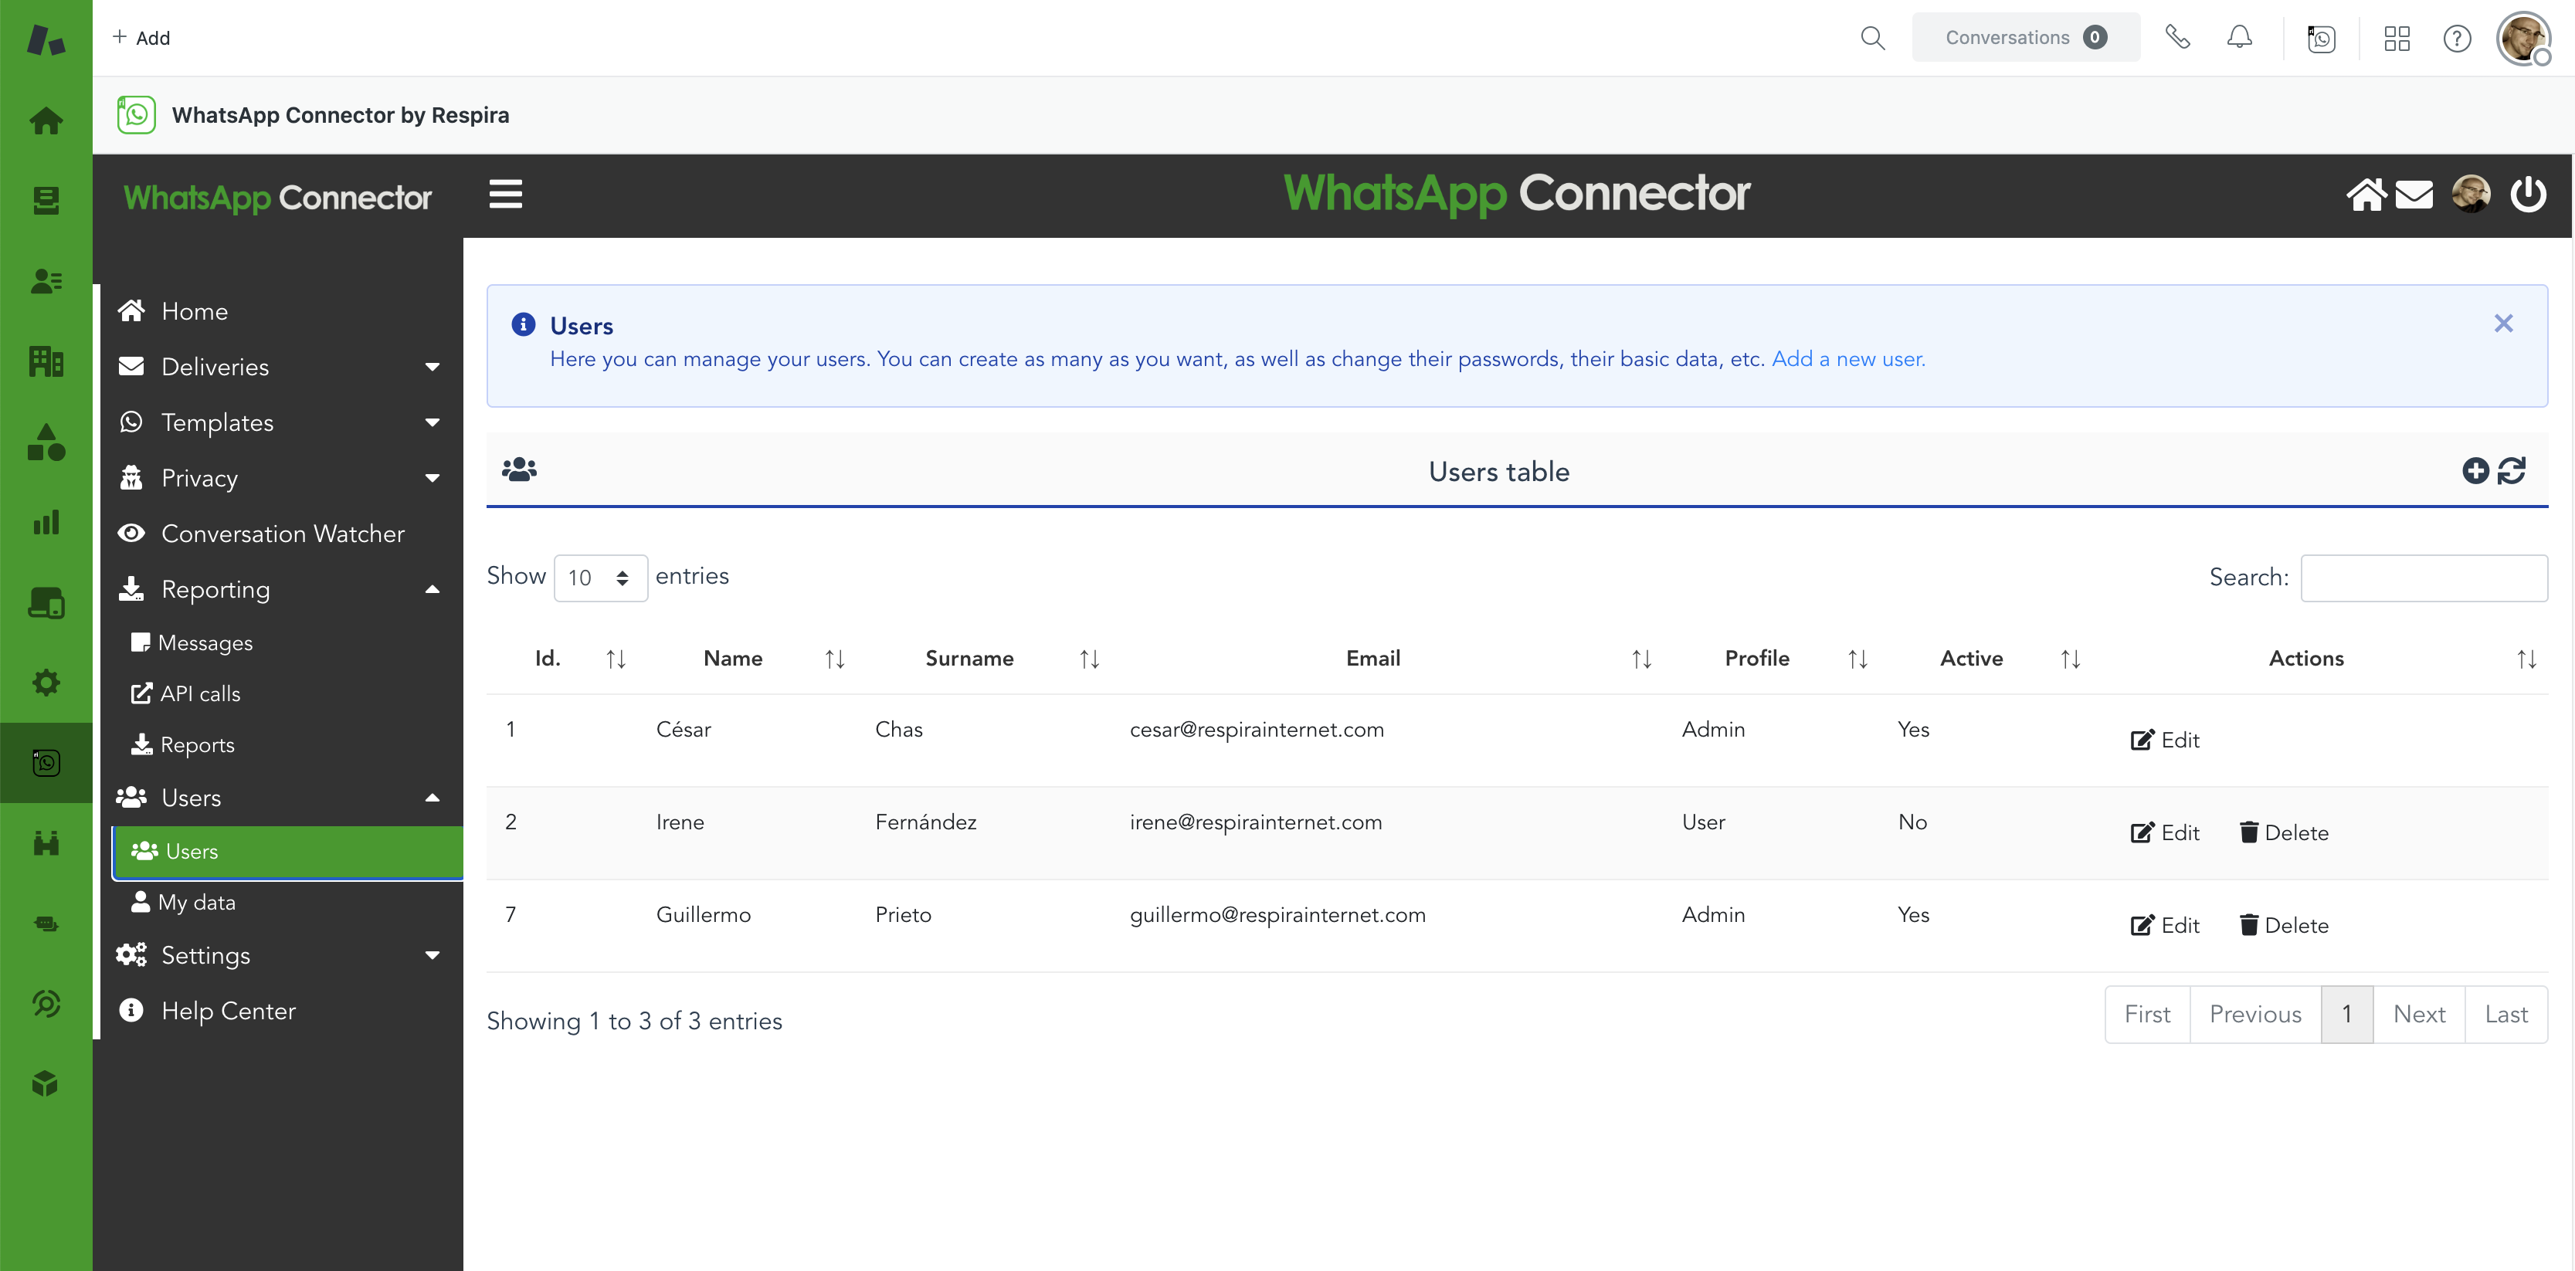Image resolution: width=2575 pixels, height=1271 pixels.
Task: Open Messages under Reporting
Action: 205,642
